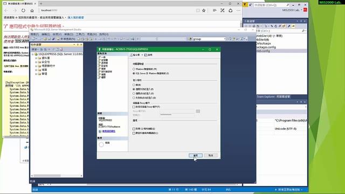The width and height of the screenshot is (345, 194).
Task: Open Edge More actions ellipsis
Action: pyautogui.click(x=238, y=10)
